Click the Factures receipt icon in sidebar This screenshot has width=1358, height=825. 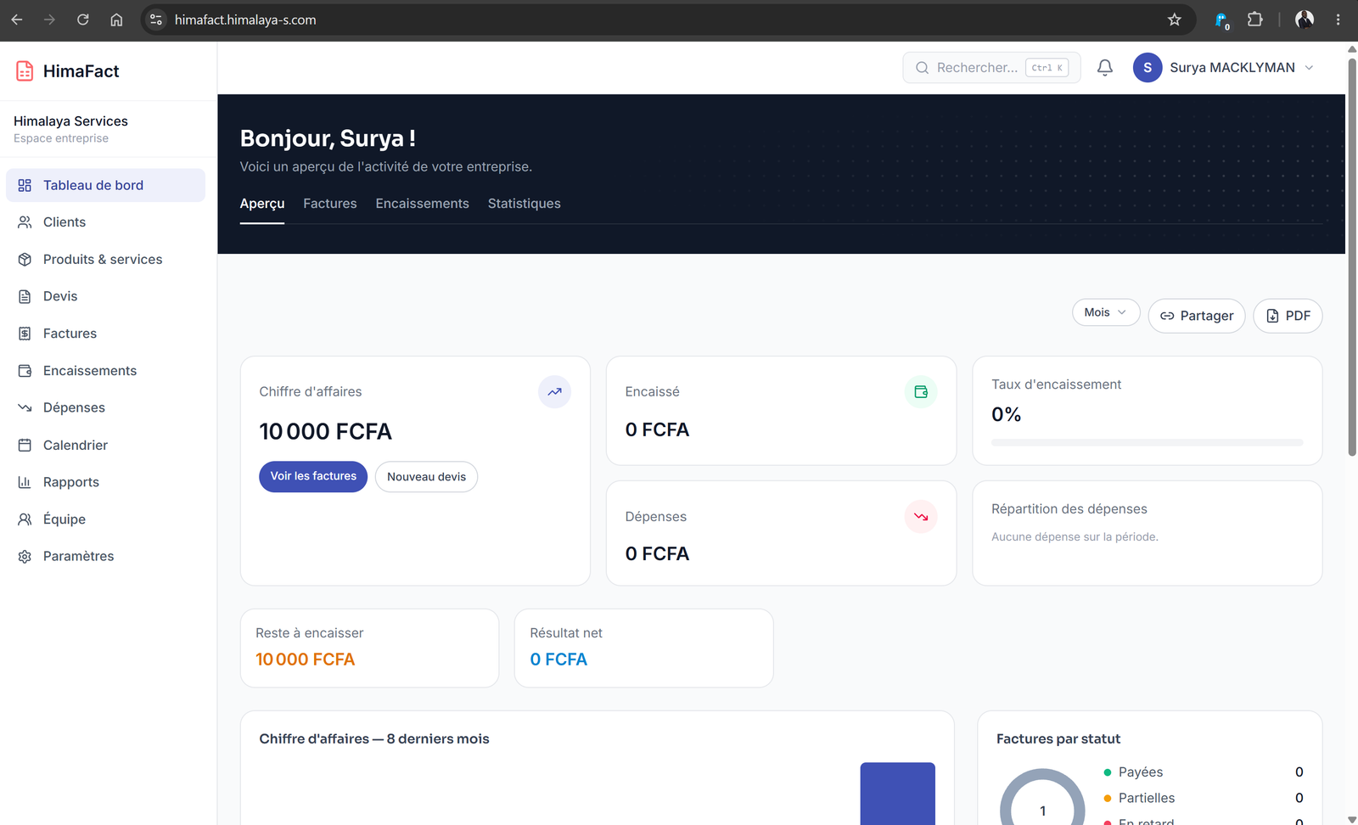pos(25,334)
